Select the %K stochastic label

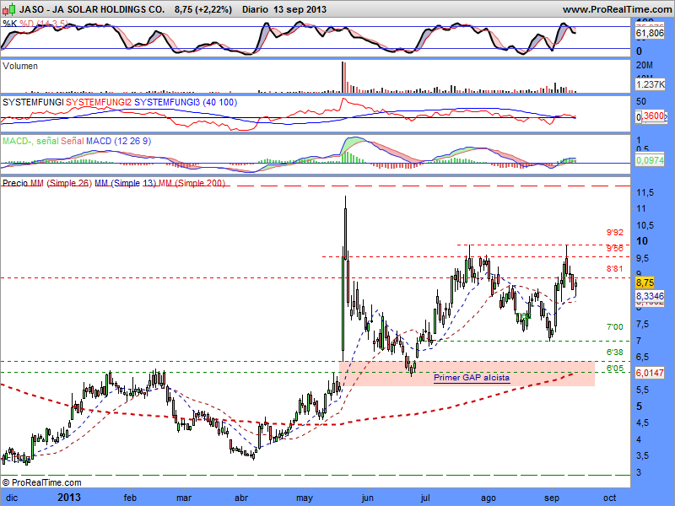(x=9, y=24)
